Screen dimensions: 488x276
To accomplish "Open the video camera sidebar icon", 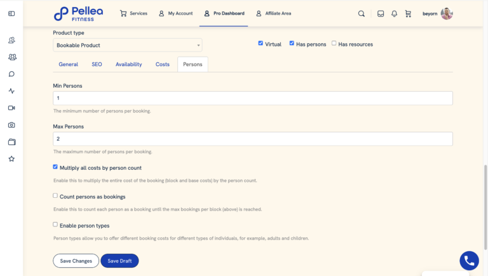I will tap(11, 107).
